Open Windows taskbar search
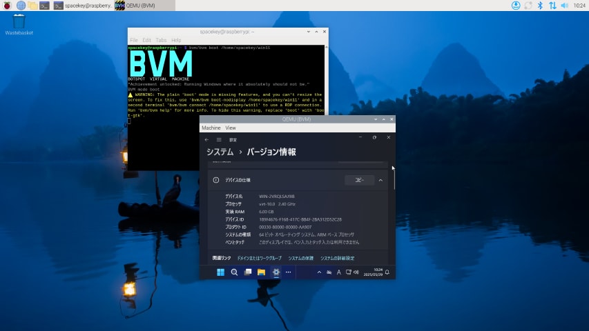The image size is (589, 331). coord(234,272)
